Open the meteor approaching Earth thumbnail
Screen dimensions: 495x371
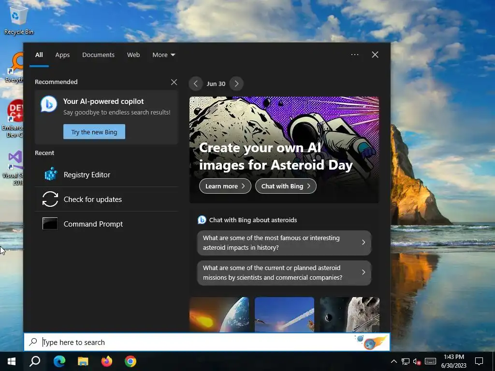tap(219, 314)
